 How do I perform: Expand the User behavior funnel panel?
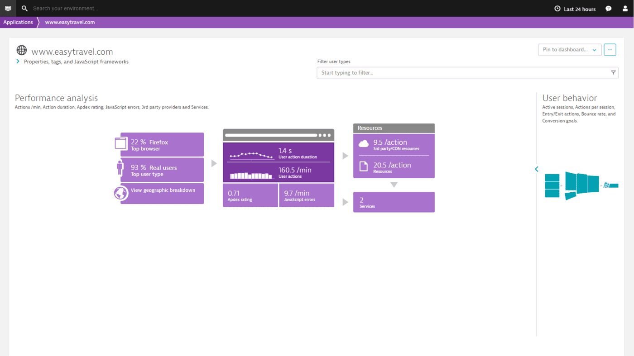click(x=536, y=169)
